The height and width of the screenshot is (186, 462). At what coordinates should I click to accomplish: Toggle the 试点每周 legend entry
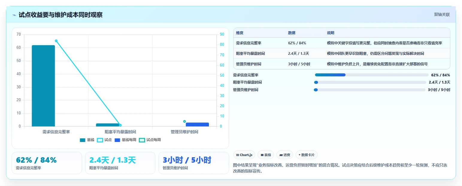point(150,140)
